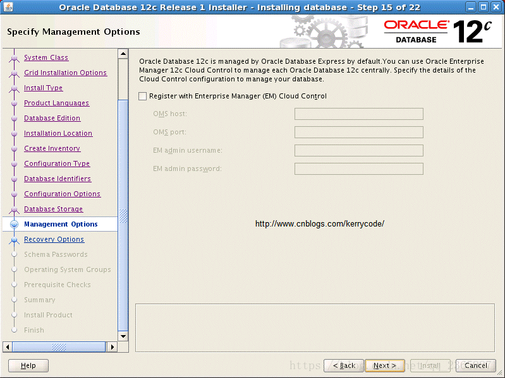
Task: Open Configuration Options step
Action: pyautogui.click(x=63, y=194)
